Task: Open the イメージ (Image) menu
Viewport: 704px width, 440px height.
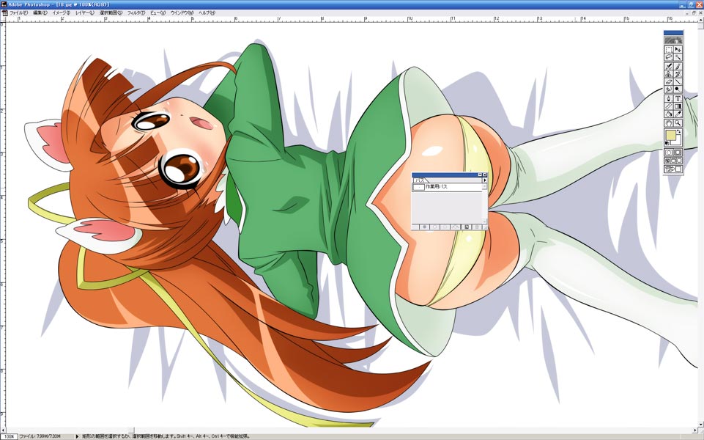Action: point(62,13)
